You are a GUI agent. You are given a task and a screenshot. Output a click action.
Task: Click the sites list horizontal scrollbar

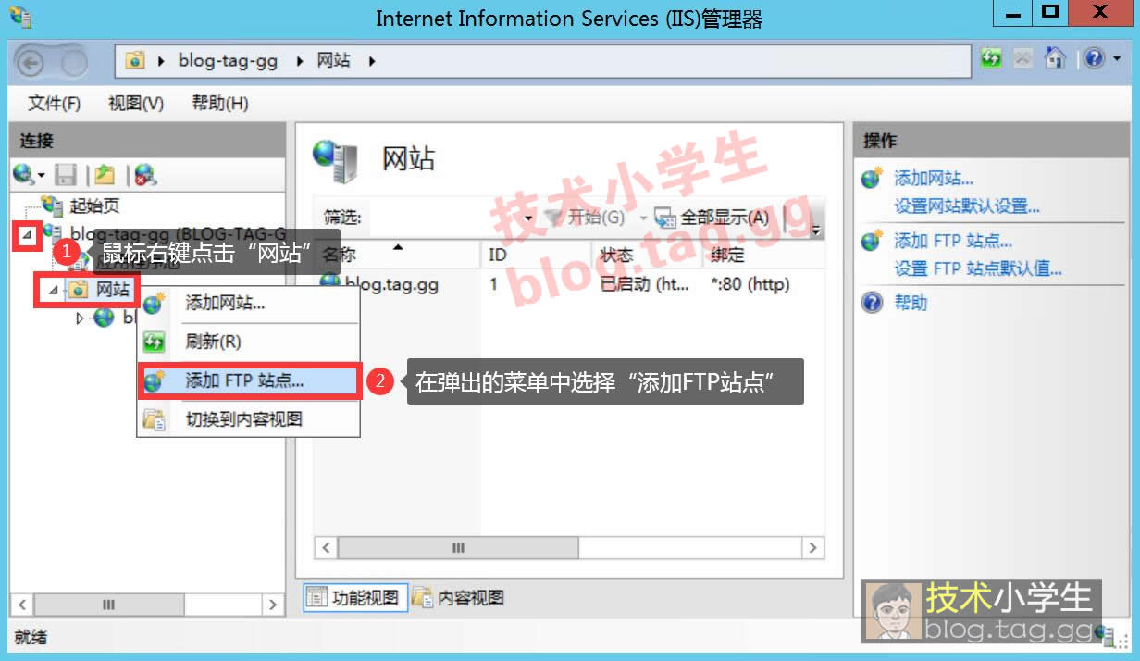(458, 548)
